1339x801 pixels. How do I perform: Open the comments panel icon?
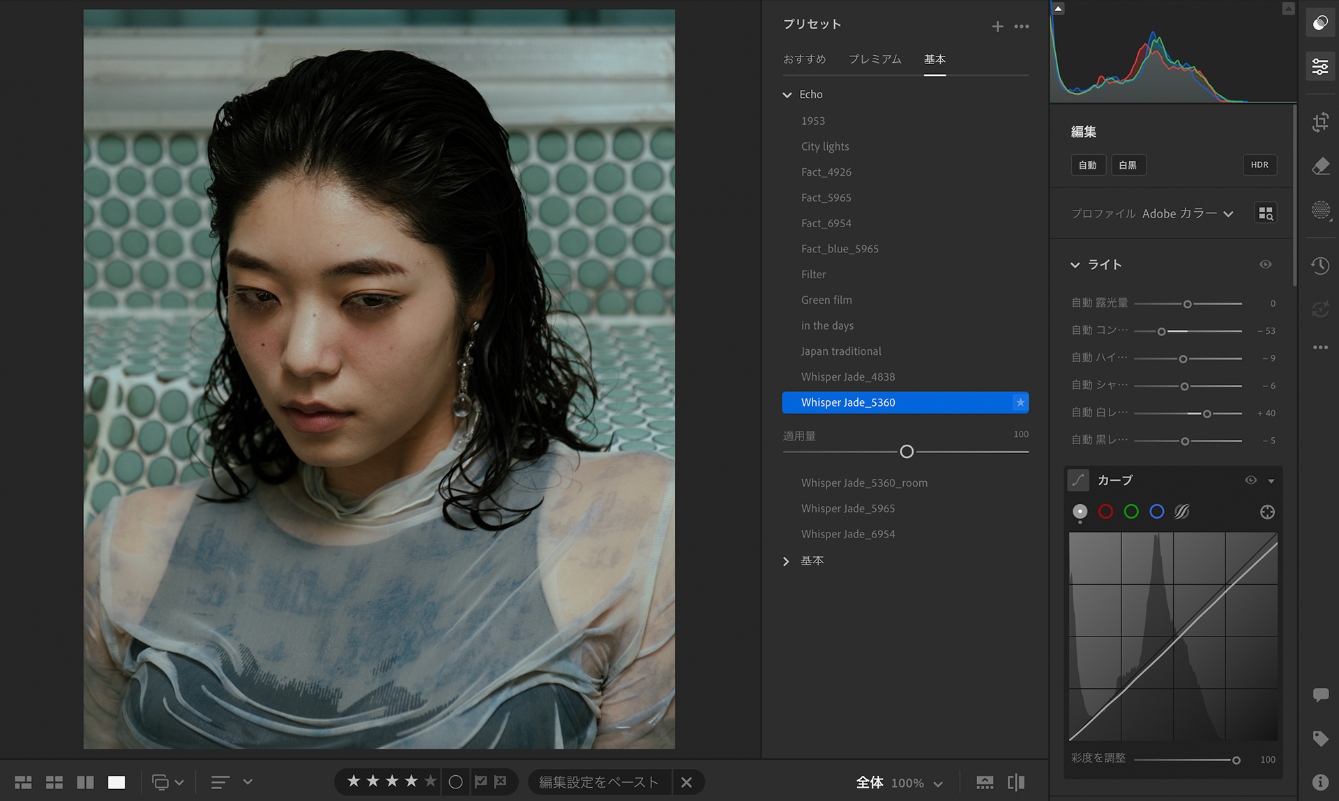click(x=1320, y=694)
